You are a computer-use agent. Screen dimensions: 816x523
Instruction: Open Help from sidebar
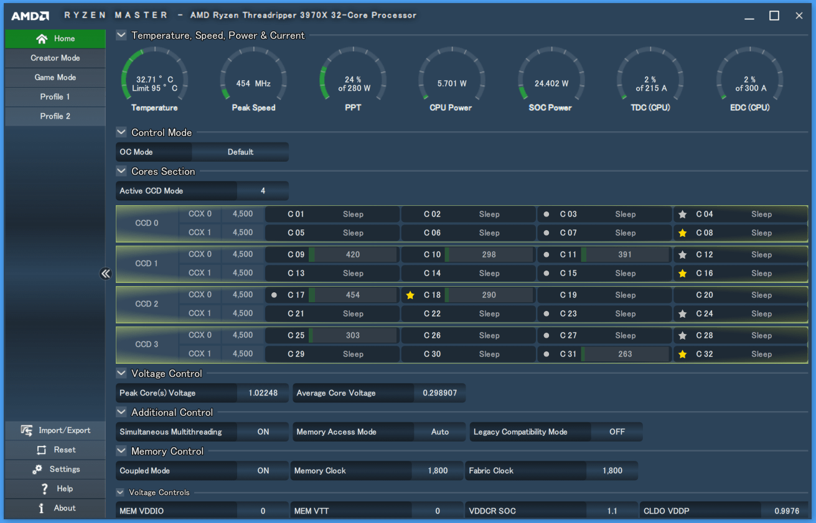click(x=55, y=489)
